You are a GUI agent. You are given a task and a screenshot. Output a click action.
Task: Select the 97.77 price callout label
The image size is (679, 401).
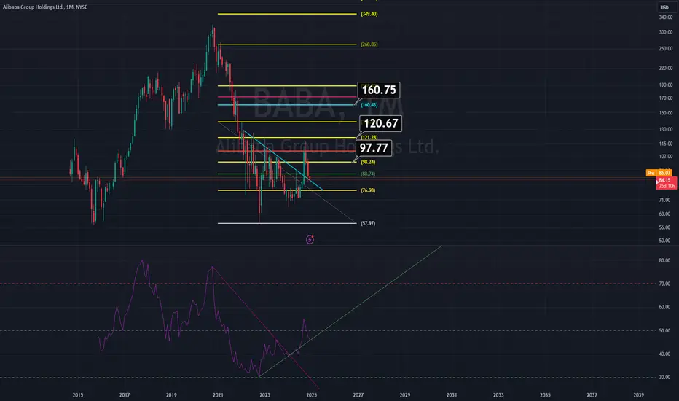pos(373,148)
